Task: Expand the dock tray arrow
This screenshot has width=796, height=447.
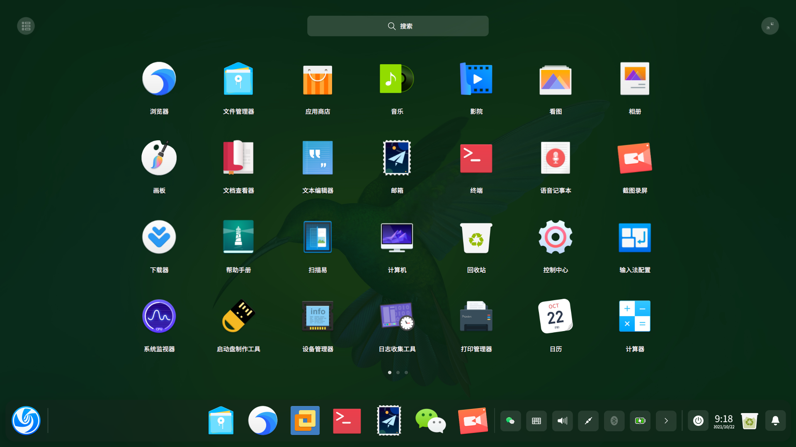Action: [666, 421]
